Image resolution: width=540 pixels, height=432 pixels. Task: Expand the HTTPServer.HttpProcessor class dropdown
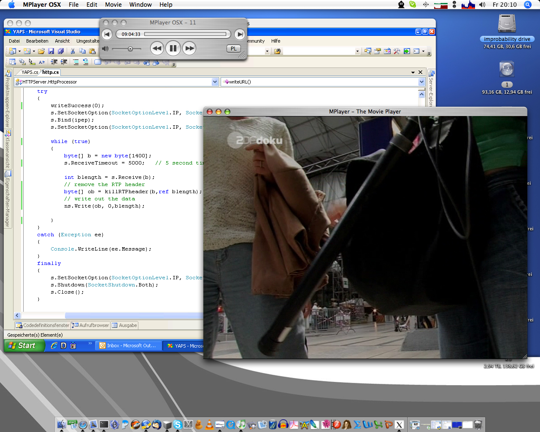pyautogui.click(x=215, y=82)
